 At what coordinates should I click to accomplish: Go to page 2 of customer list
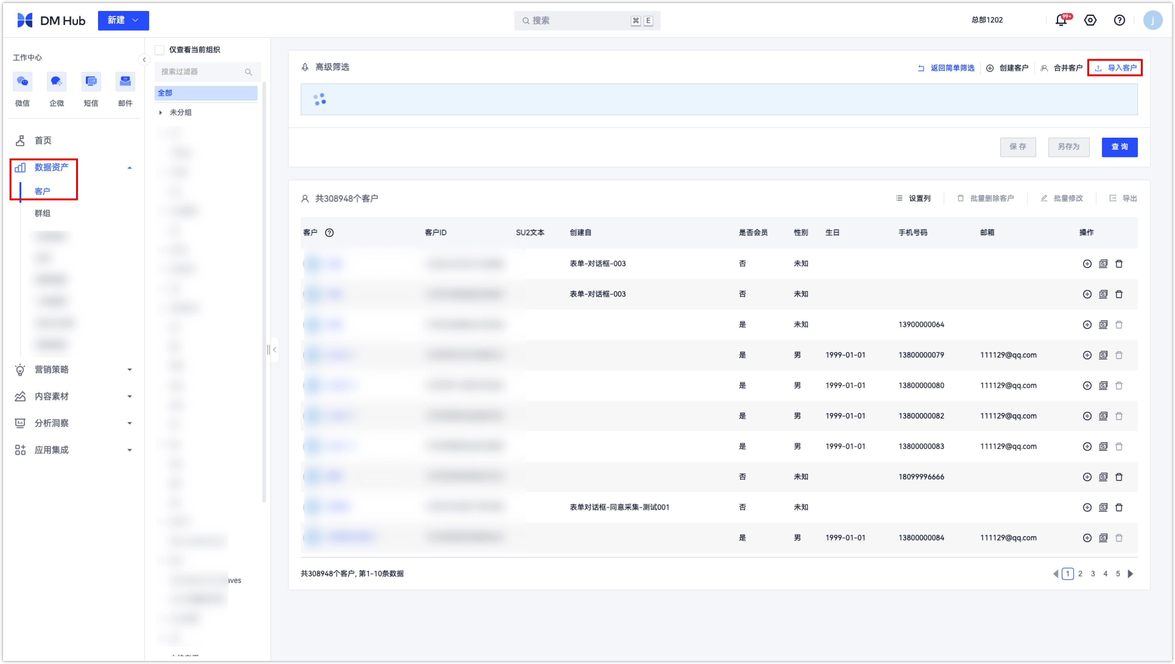[x=1080, y=574]
